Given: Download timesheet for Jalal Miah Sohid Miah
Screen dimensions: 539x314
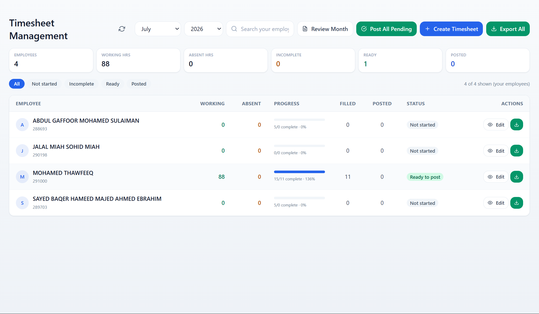Looking at the screenshot, I should [x=516, y=151].
